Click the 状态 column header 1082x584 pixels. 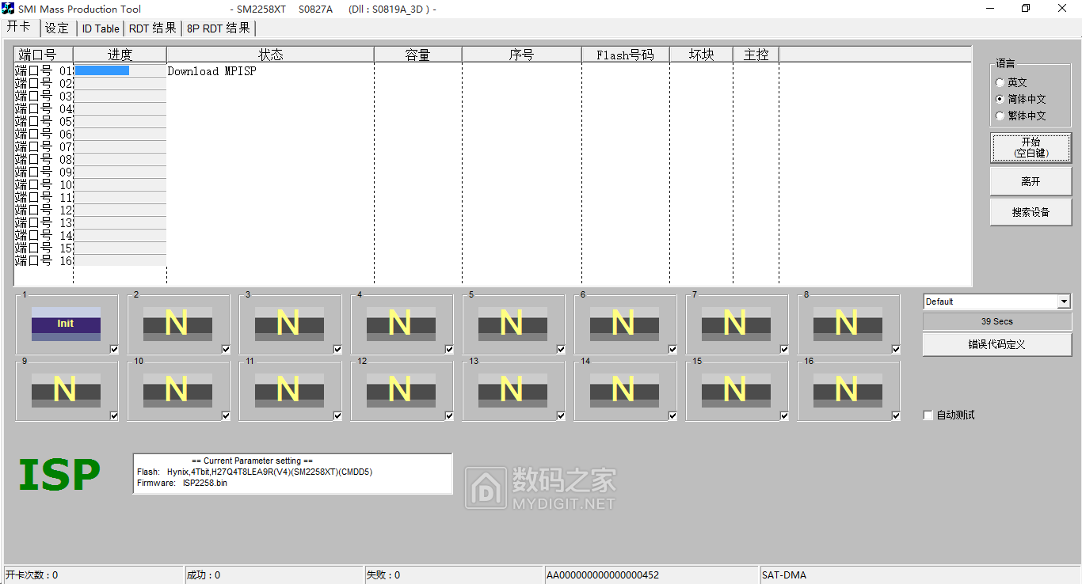(271, 55)
